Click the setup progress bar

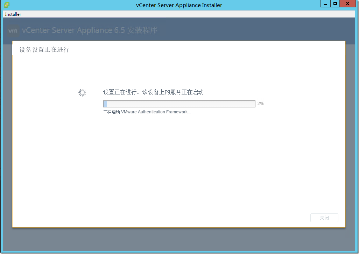tap(179, 104)
